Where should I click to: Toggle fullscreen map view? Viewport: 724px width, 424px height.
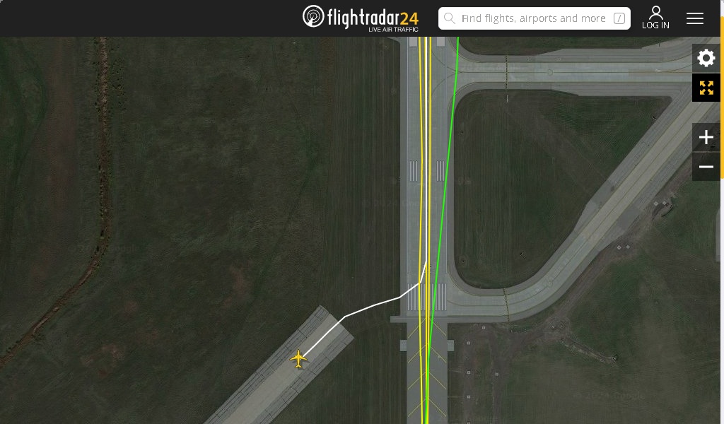(x=706, y=88)
